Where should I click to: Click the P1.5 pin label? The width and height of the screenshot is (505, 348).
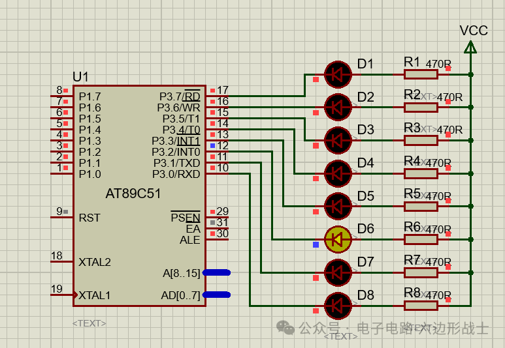point(90,119)
